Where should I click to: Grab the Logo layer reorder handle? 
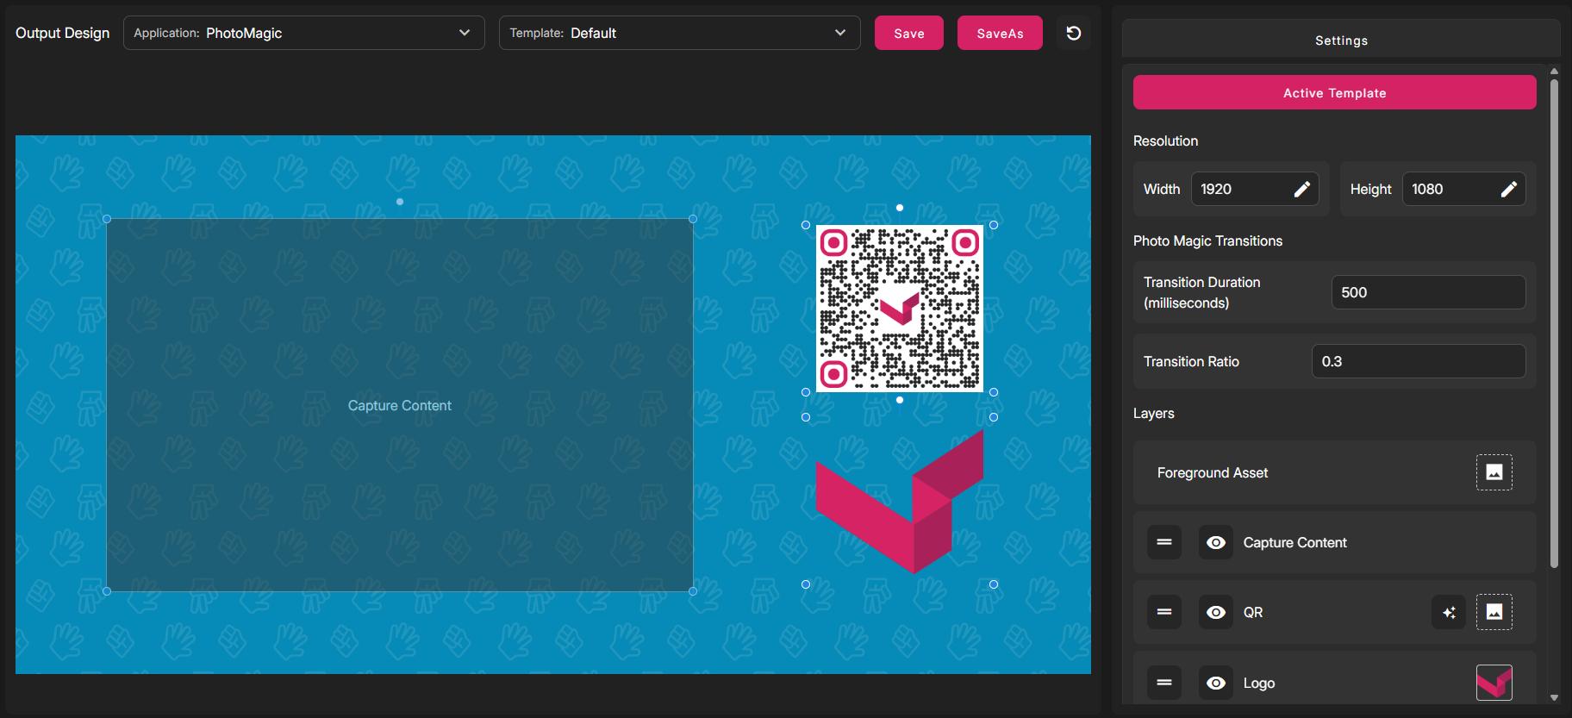(1164, 683)
